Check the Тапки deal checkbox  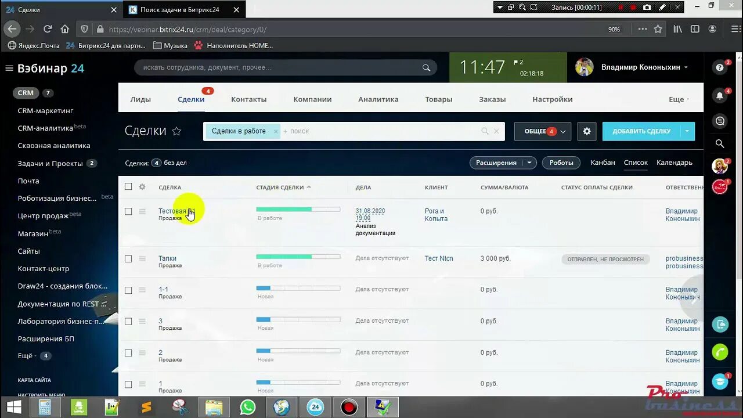128,258
